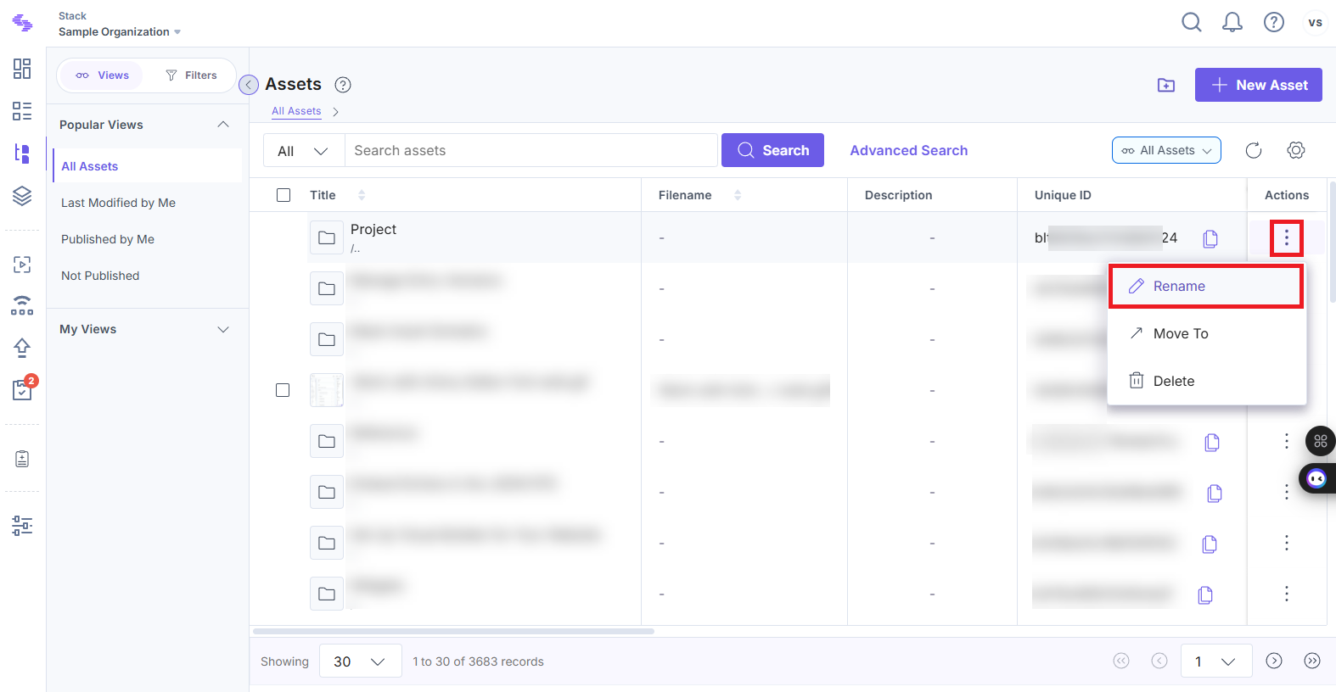Open the actions menu for Project folder

coord(1287,238)
